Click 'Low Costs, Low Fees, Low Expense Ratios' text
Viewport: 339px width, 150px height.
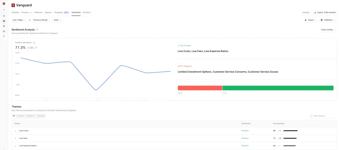click(x=203, y=51)
